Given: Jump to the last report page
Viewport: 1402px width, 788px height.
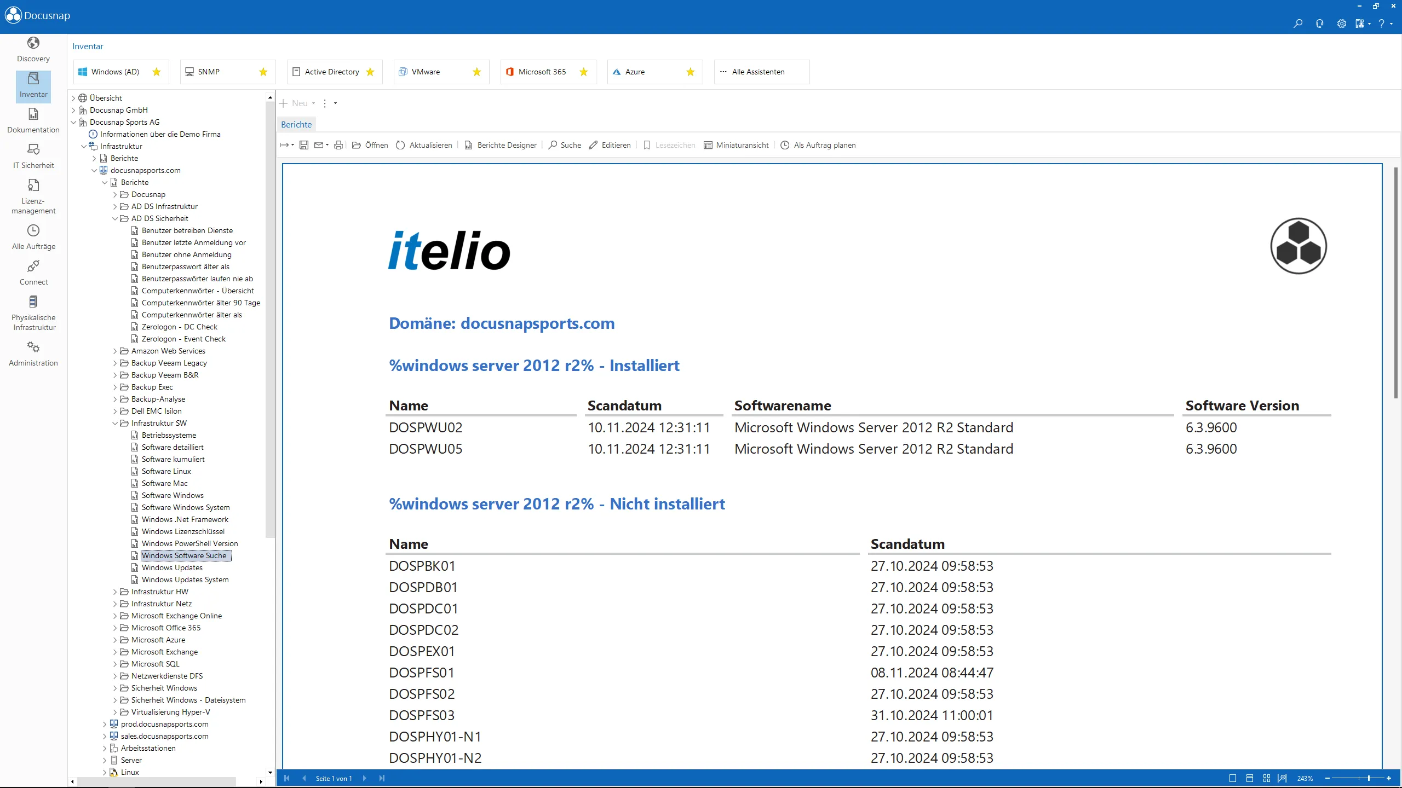Looking at the screenshot, I should (382, 778).
